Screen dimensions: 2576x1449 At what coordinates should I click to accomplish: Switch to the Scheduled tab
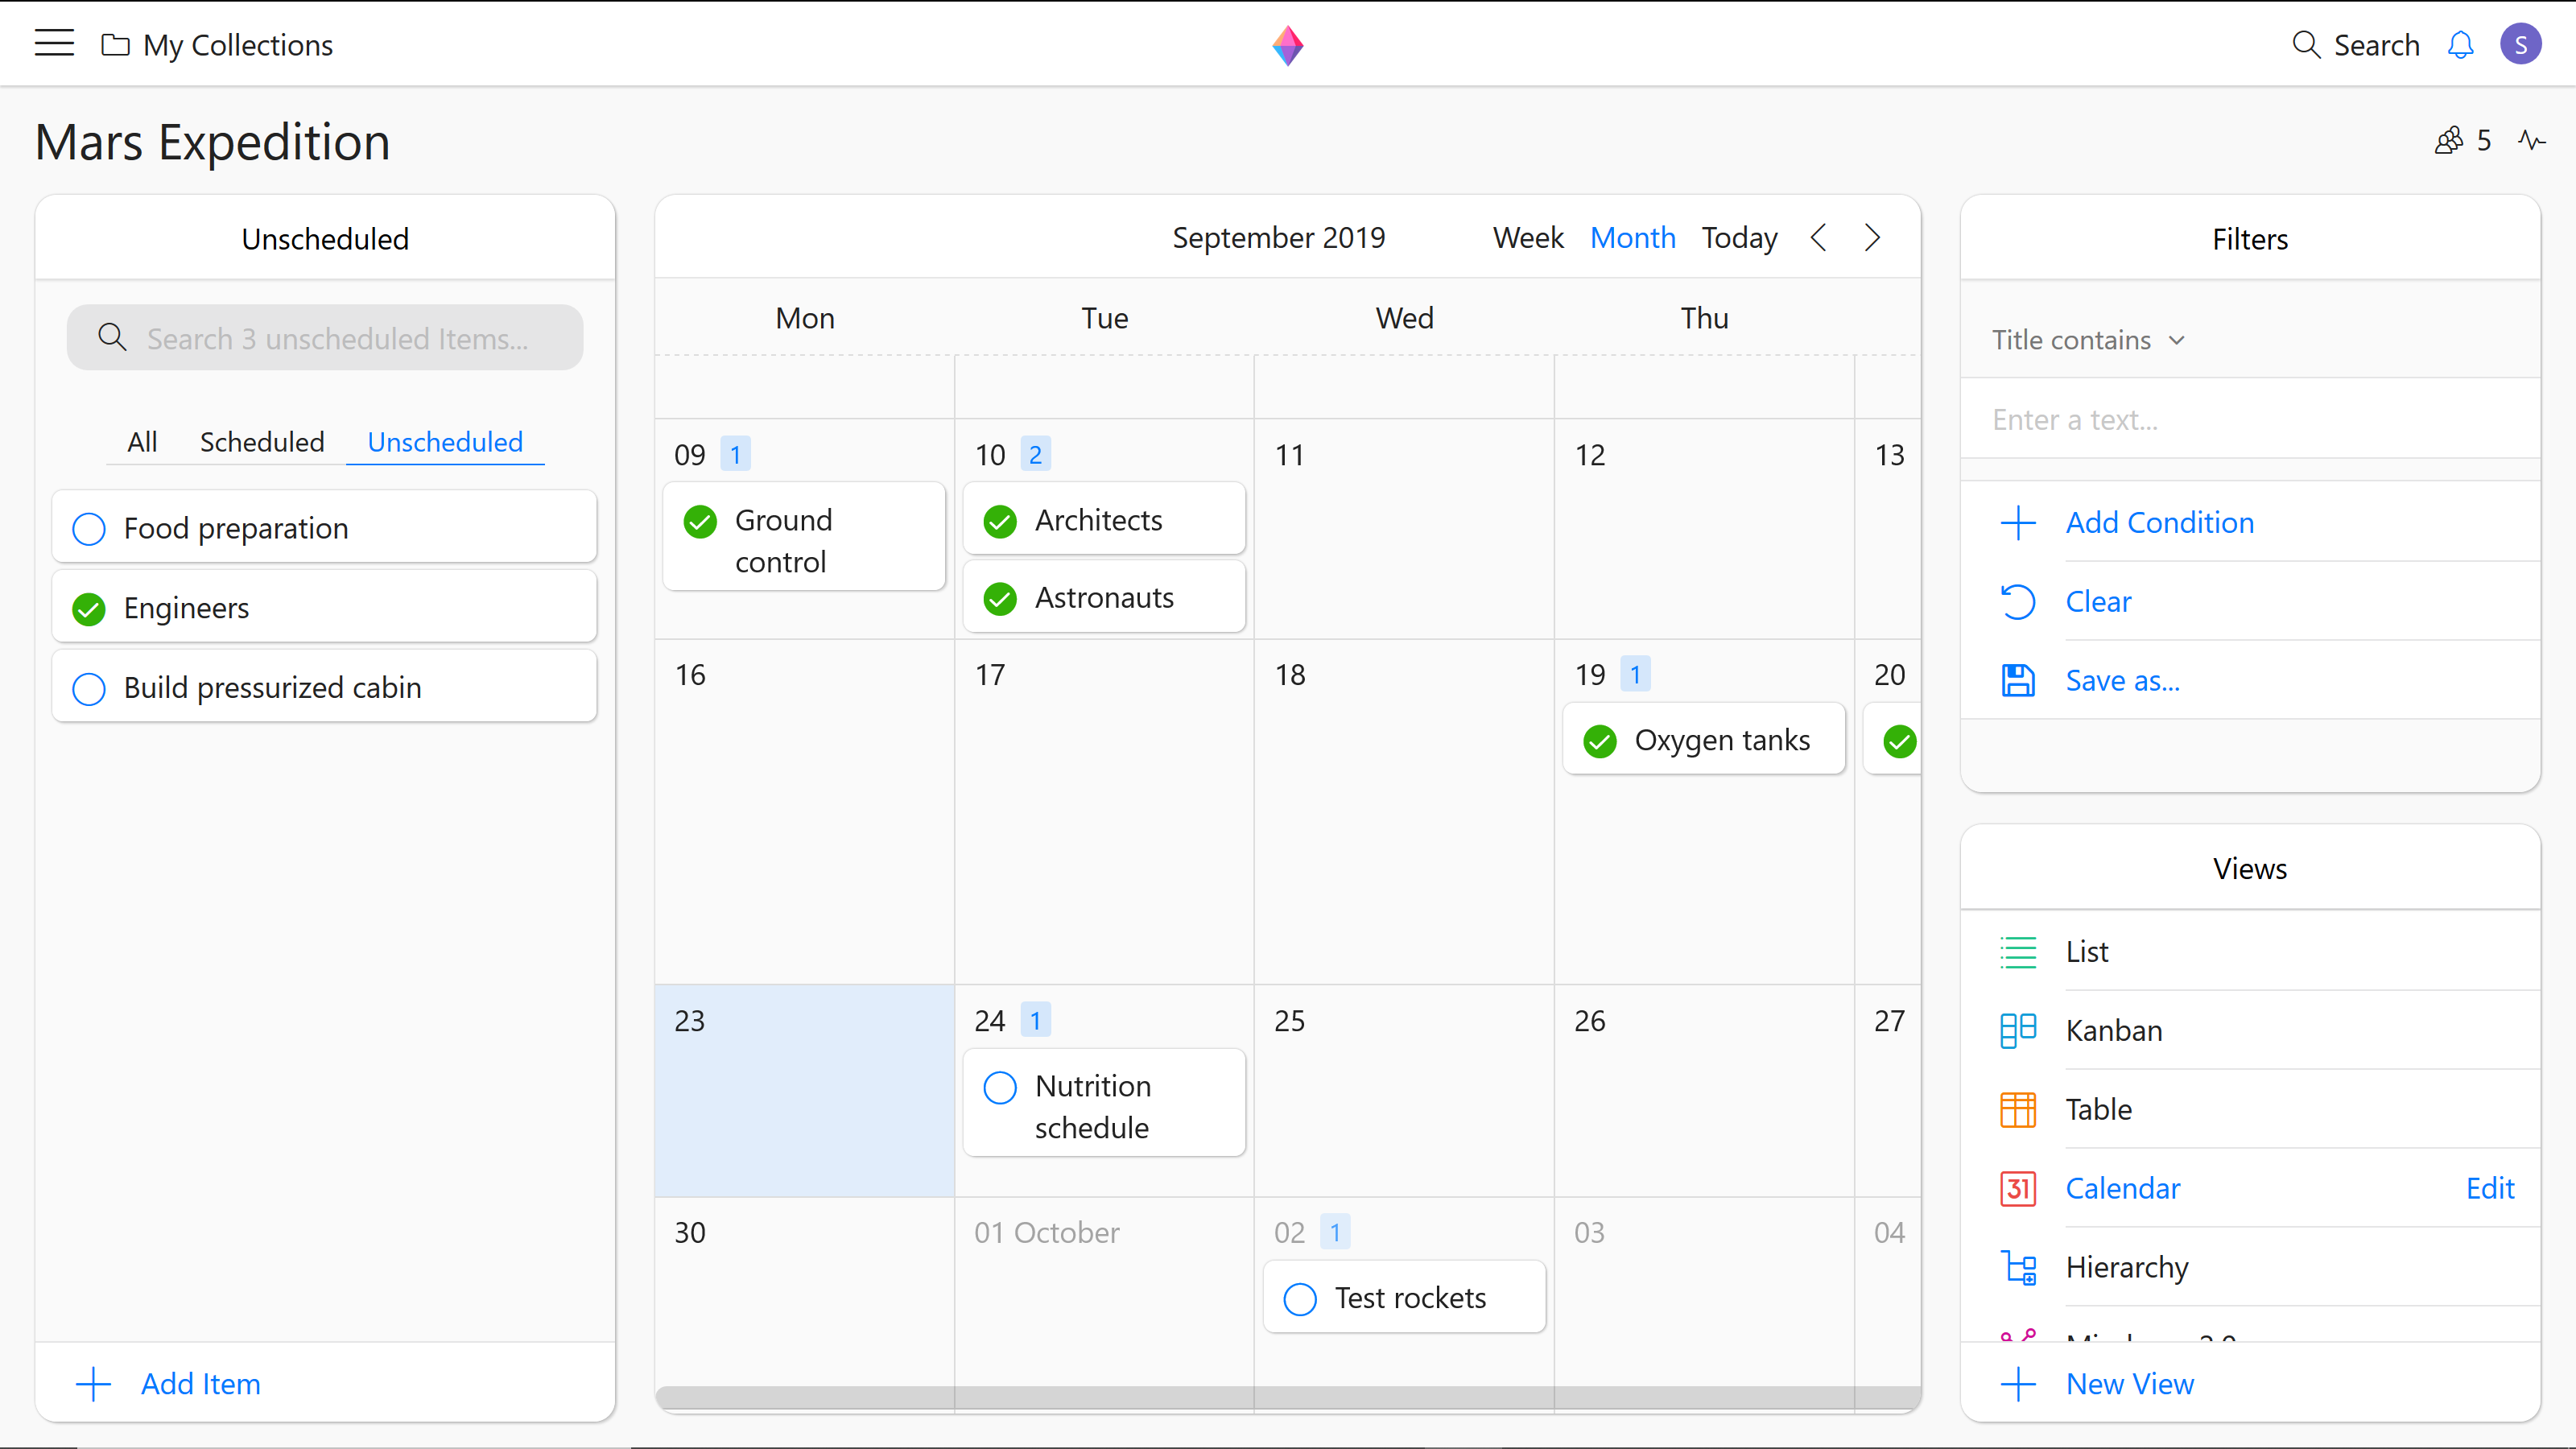(x=262, y=442)
